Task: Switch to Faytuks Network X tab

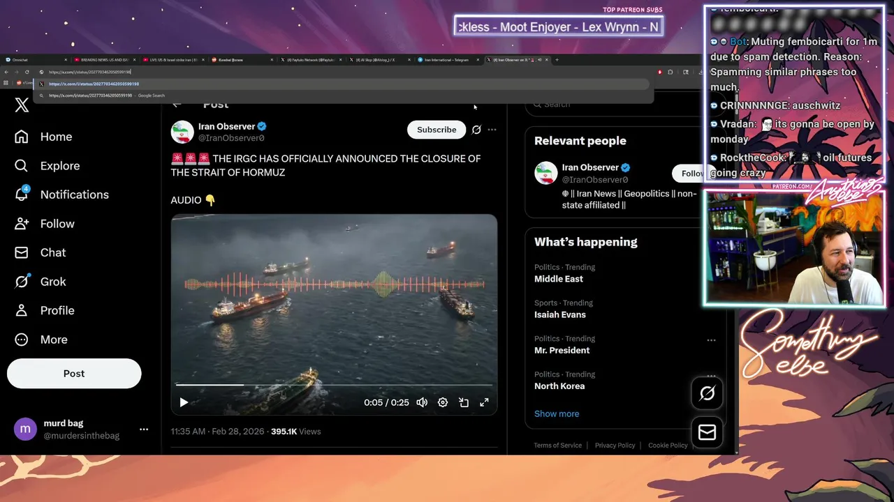Action: pos(312,60)
